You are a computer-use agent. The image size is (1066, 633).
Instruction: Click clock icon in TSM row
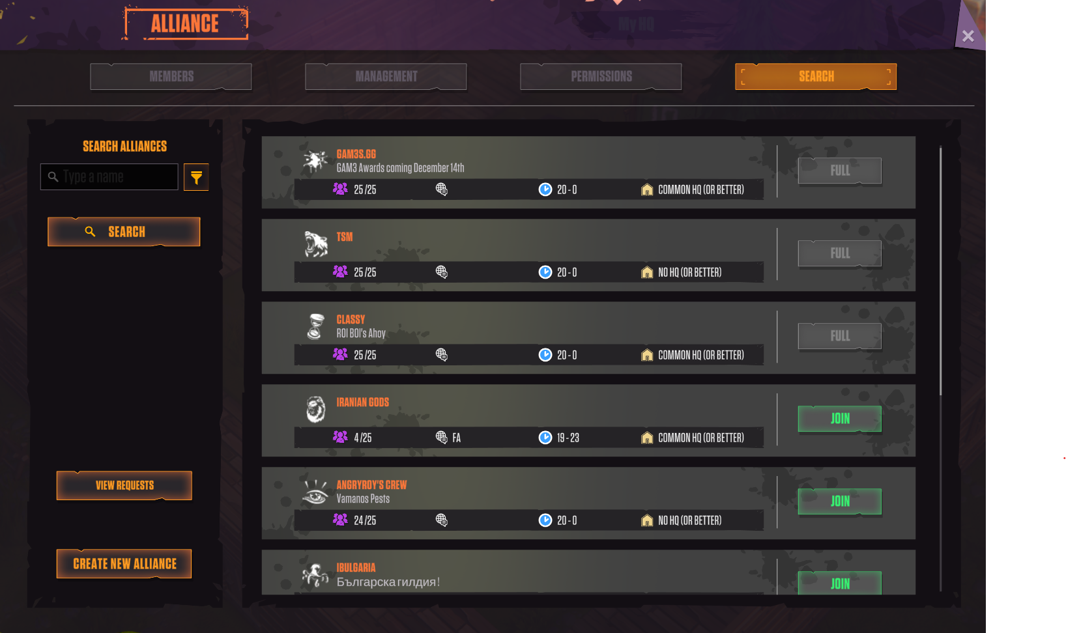[545, 272]
